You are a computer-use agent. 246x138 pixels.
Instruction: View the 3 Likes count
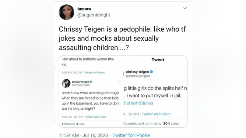(81, 124)
